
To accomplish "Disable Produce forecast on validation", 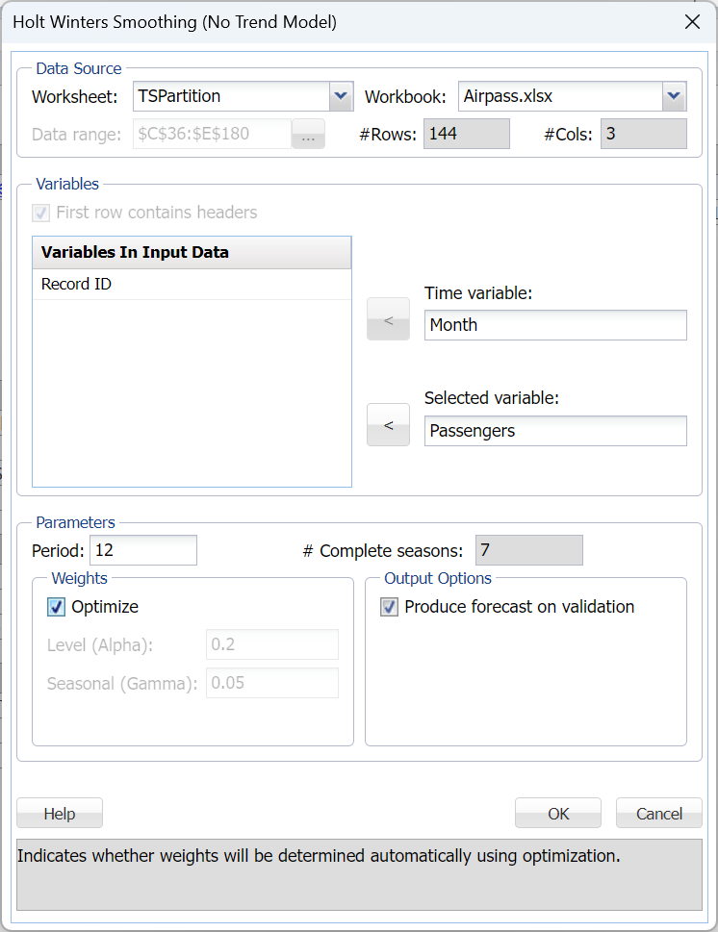I will coord(389,607).
